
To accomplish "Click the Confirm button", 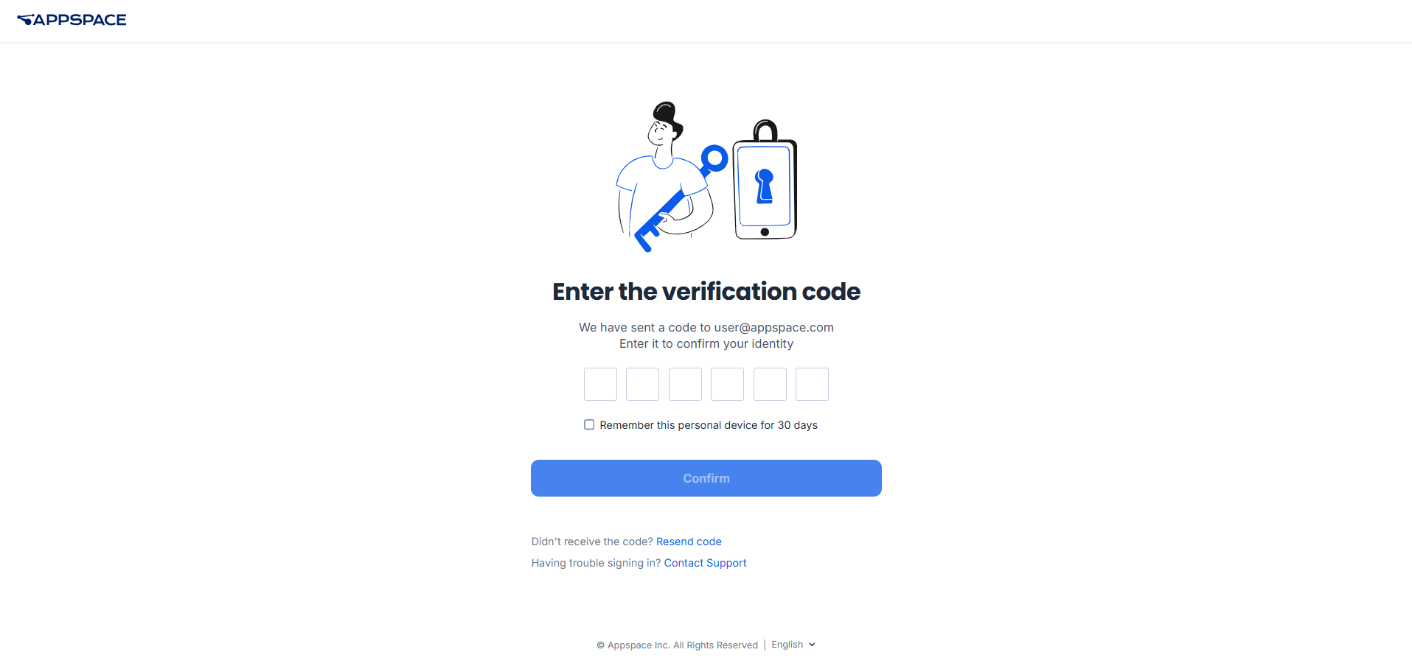I will [706, 478].
